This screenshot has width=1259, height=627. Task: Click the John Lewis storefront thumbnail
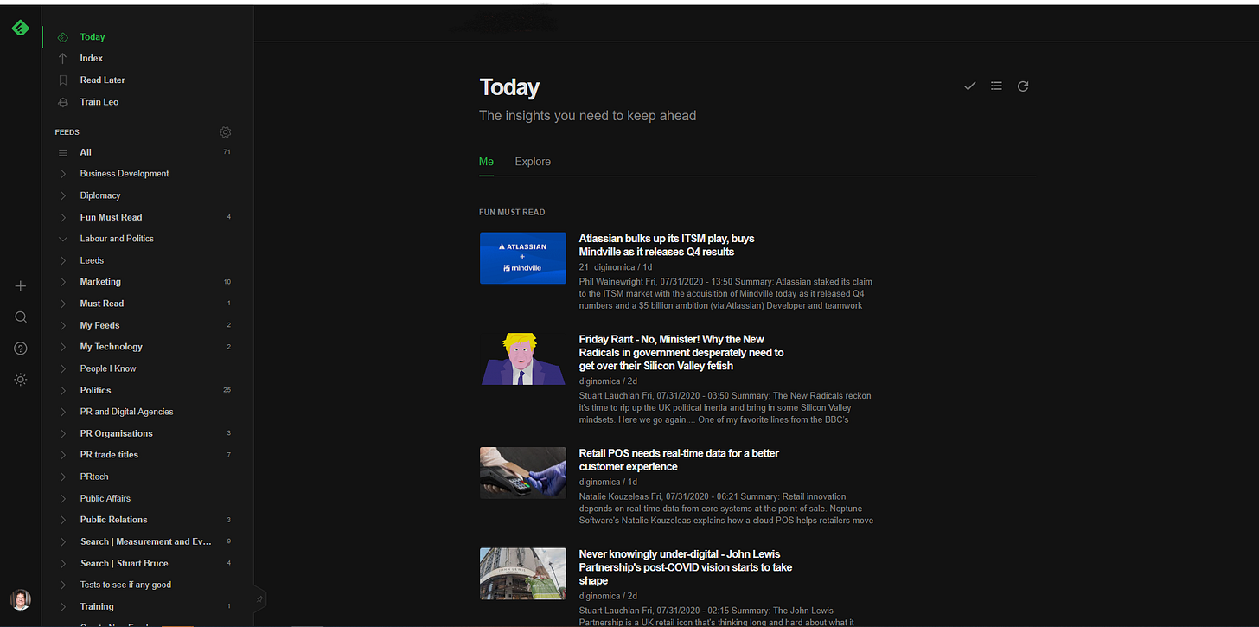click(523, 573)
